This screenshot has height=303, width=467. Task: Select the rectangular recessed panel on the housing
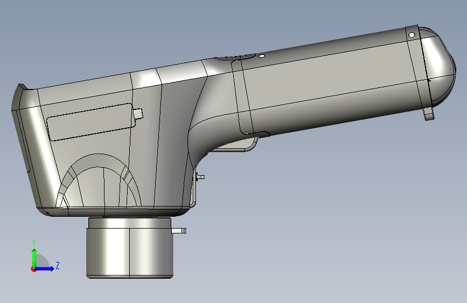91,122
